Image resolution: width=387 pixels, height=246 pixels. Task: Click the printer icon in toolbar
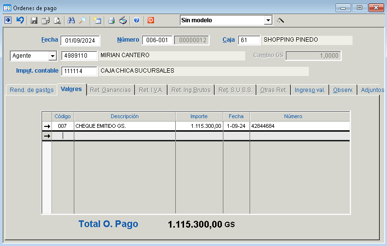pyautogui.click(x=111, y=20)
